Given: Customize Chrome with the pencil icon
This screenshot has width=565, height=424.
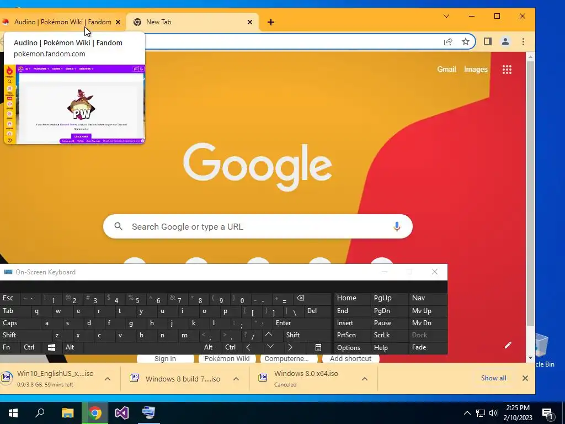Looking at the screenshot, I should (508, 346).
